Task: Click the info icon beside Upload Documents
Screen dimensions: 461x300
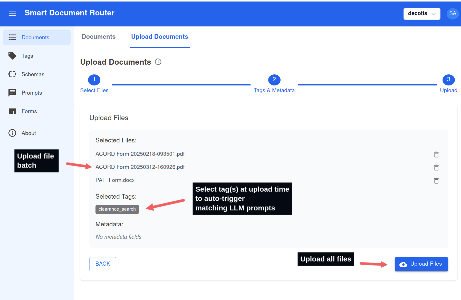Action: 158,62
